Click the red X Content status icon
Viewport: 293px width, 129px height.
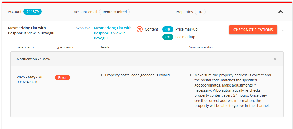[x=139, y=29]
